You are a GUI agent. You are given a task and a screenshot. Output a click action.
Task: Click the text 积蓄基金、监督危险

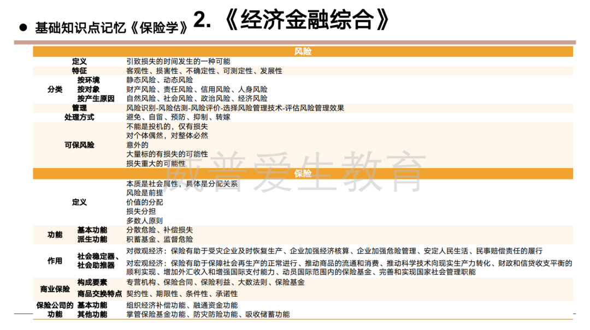point(160,239)
